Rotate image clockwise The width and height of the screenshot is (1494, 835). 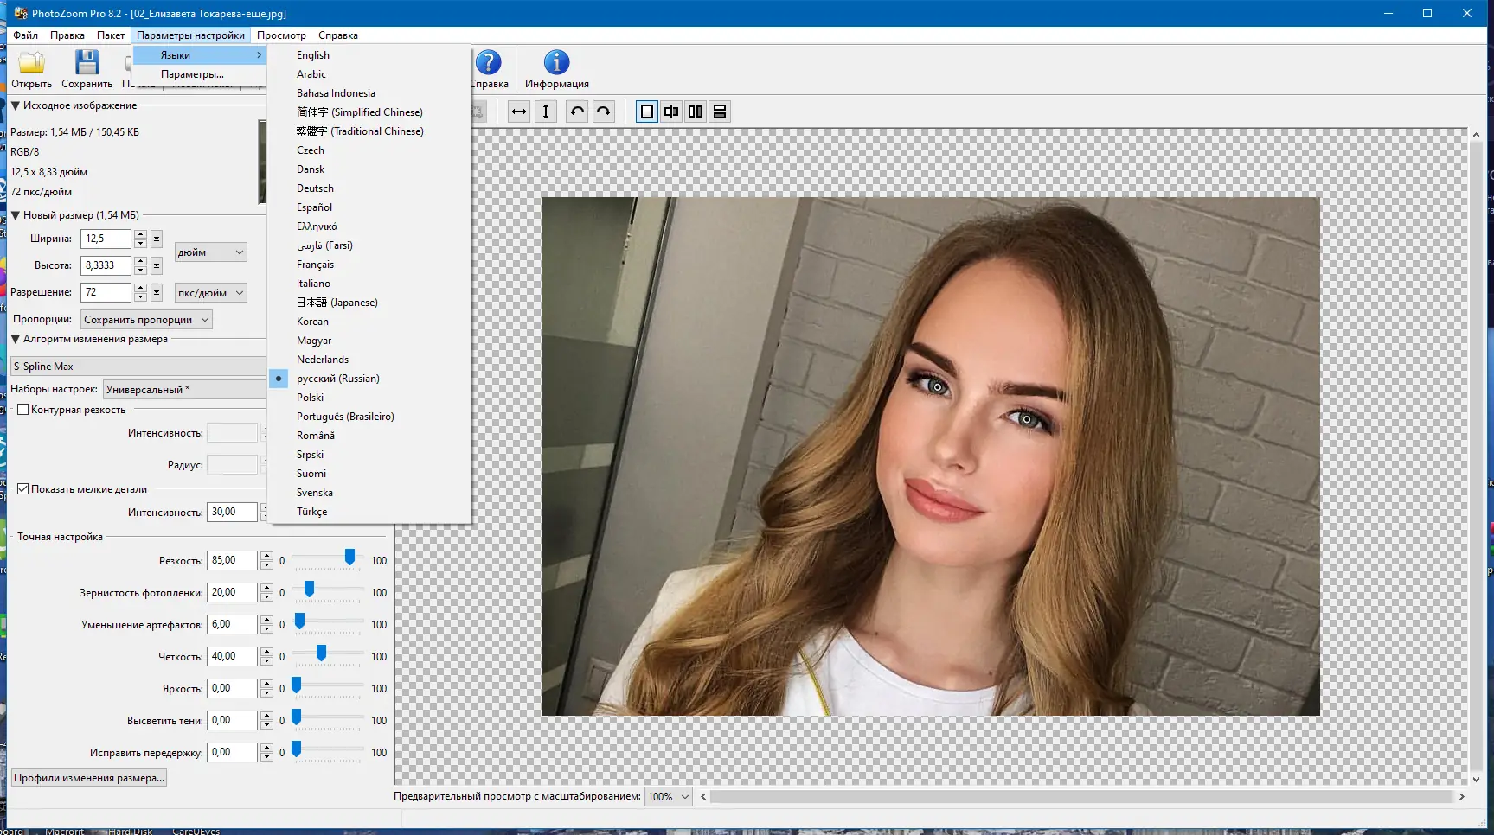tap(604, 112)
